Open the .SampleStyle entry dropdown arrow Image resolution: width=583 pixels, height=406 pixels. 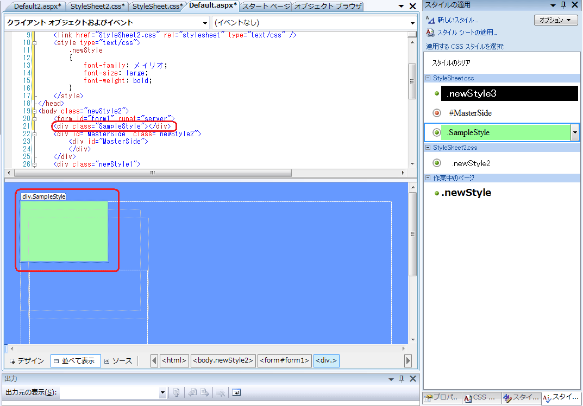(575, 132)
